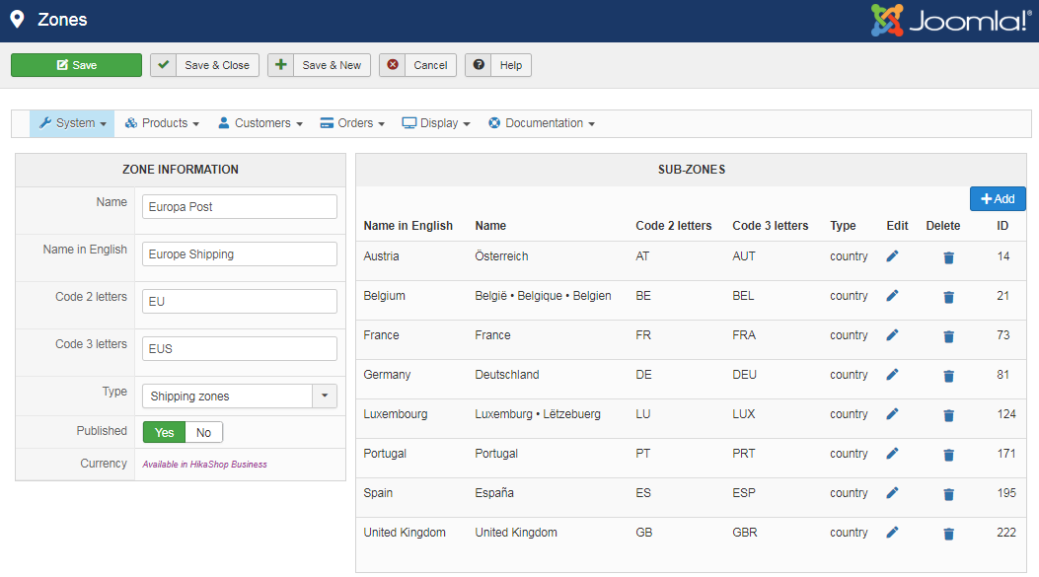1039x577 pixels.
Task: Set Published to Yes
Action: (x=165, y=432)
